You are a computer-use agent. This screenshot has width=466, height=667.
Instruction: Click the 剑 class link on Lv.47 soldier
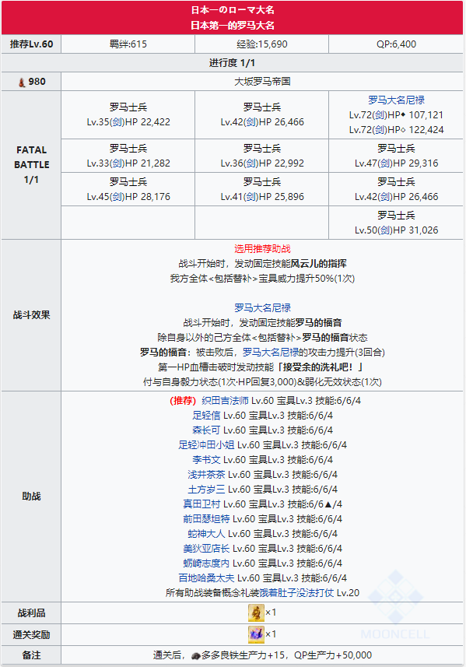[385, 163]
